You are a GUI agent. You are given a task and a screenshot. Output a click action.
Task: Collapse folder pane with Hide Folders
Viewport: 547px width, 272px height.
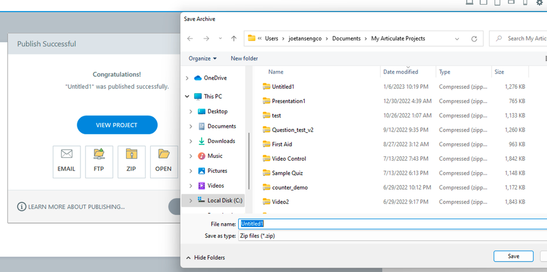[x=205, y=258]
